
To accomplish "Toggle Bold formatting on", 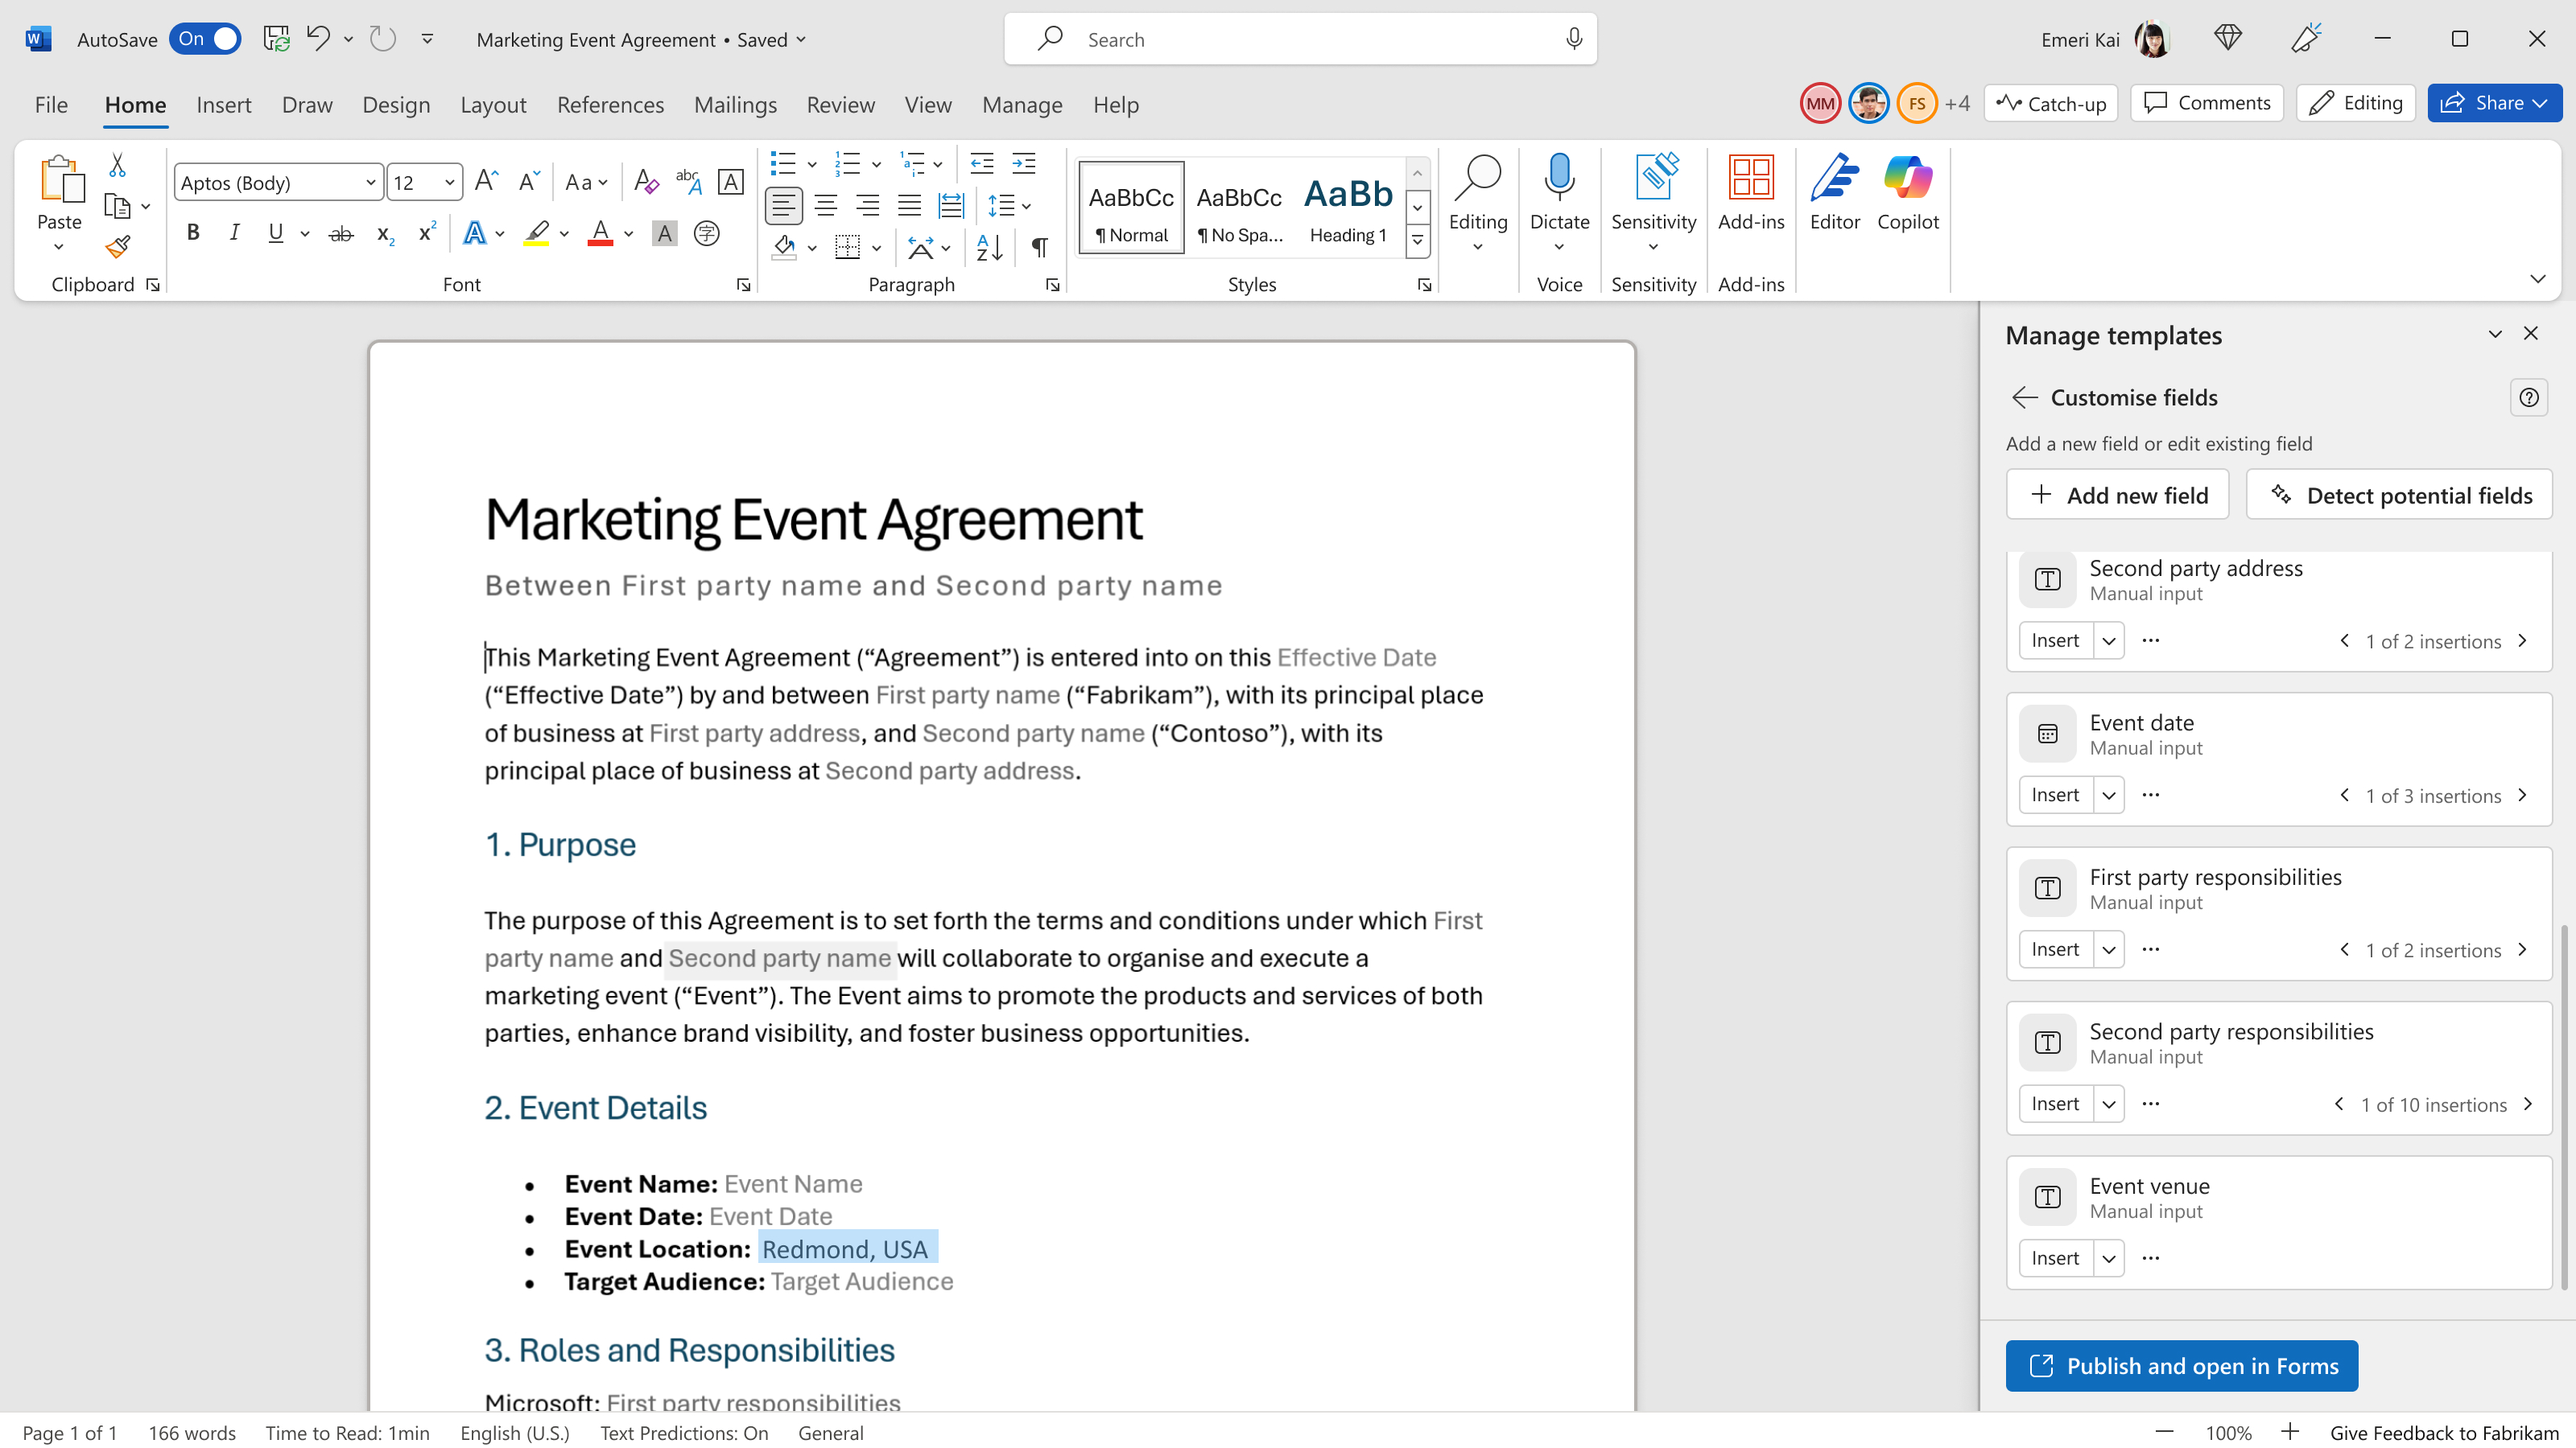I will (193, 232).
